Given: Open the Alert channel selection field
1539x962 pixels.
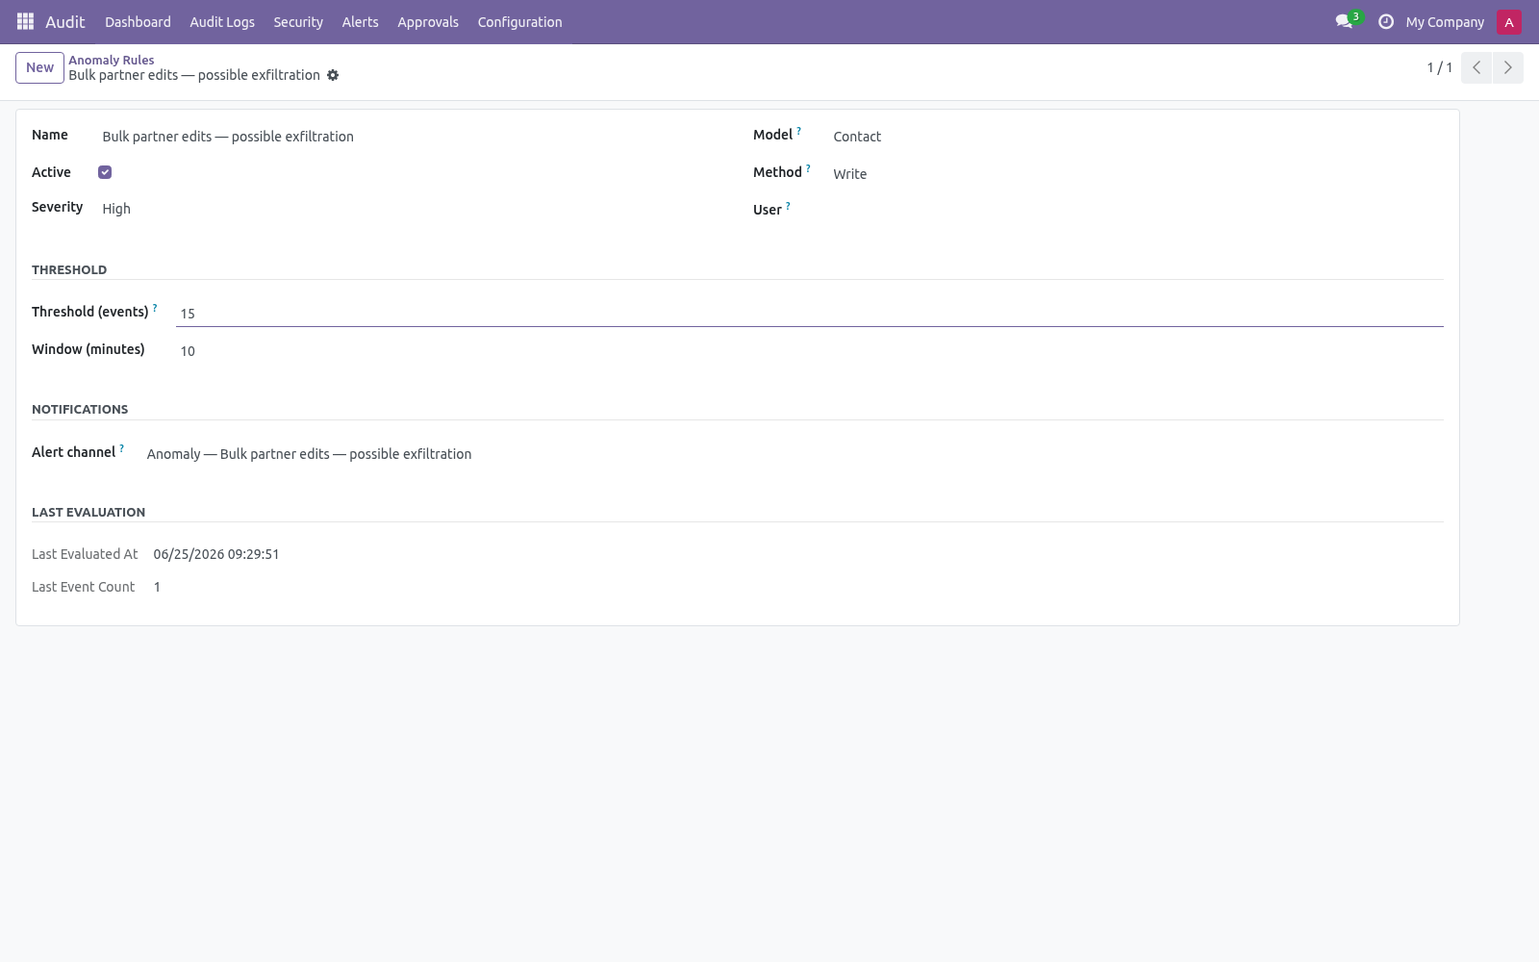Looking at the screenshot, I should coord(794,454).
